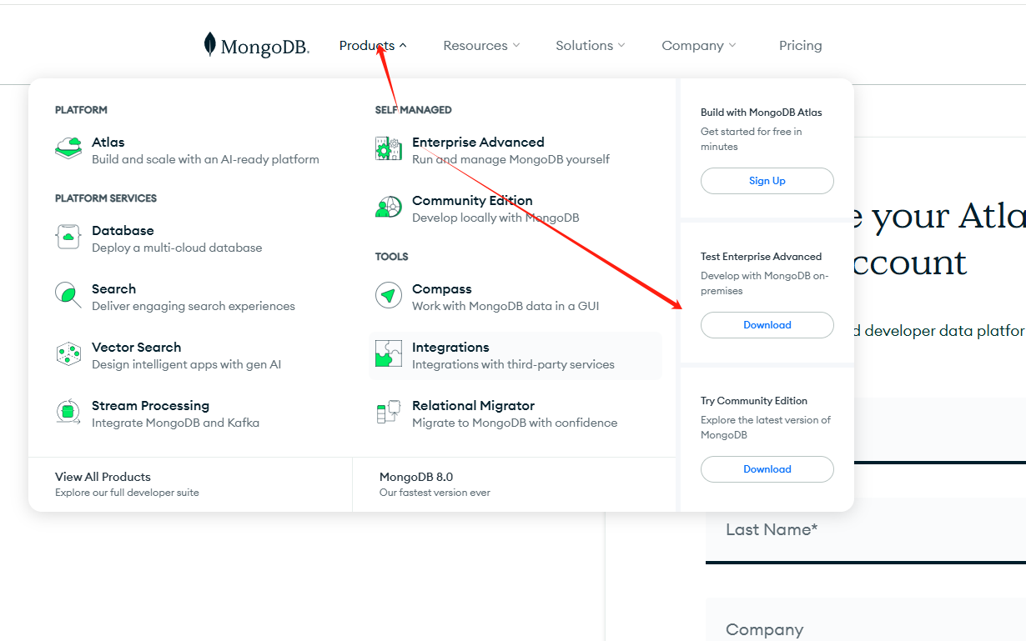This screenshot has width=1026, height=641.
Task: Click 'Our fastest version ever' text
Action: click(435, 493)
